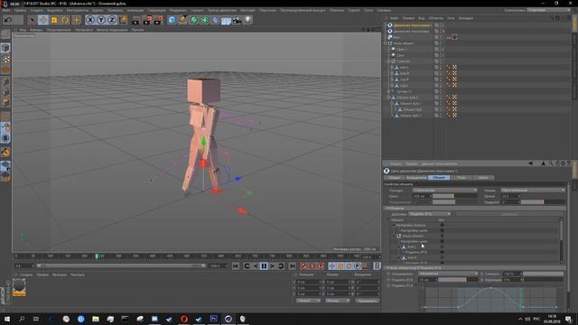
Task: Add a Cube primitive object
Action: point(172,20)
